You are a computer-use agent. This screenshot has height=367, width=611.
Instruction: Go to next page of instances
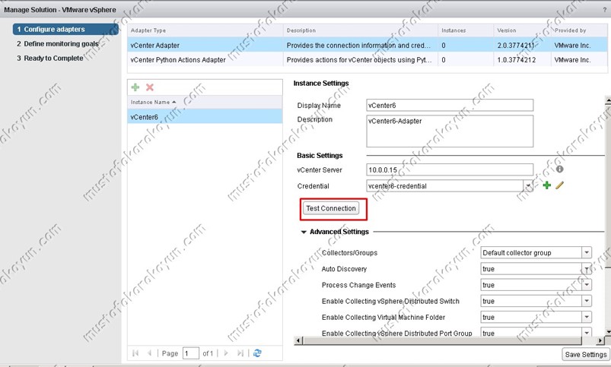click(x=226, y=353)
